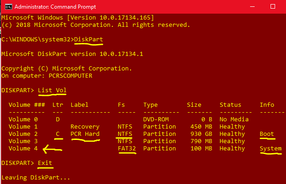This screenshot has width=286, height=184.
Task: Click the Boot info entry
Action: click(x=267, y=134)
